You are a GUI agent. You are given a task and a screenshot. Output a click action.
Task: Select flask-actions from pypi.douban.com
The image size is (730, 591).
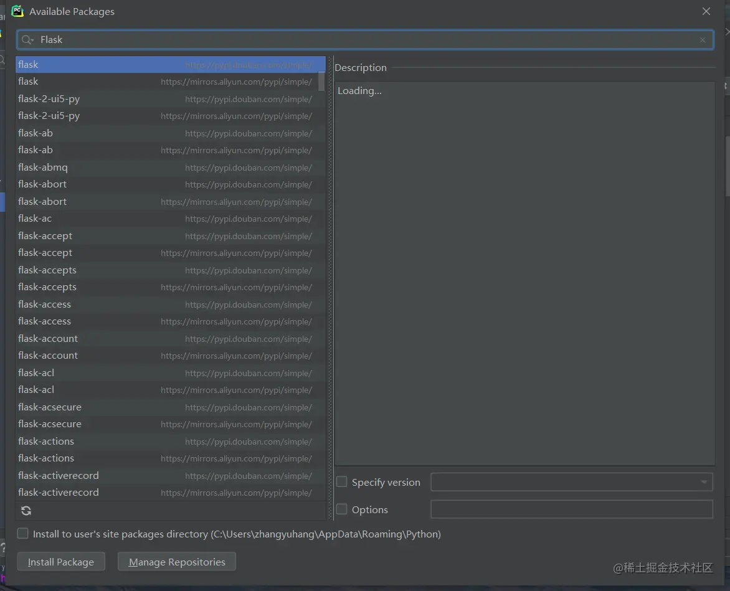tap(171, 441)
